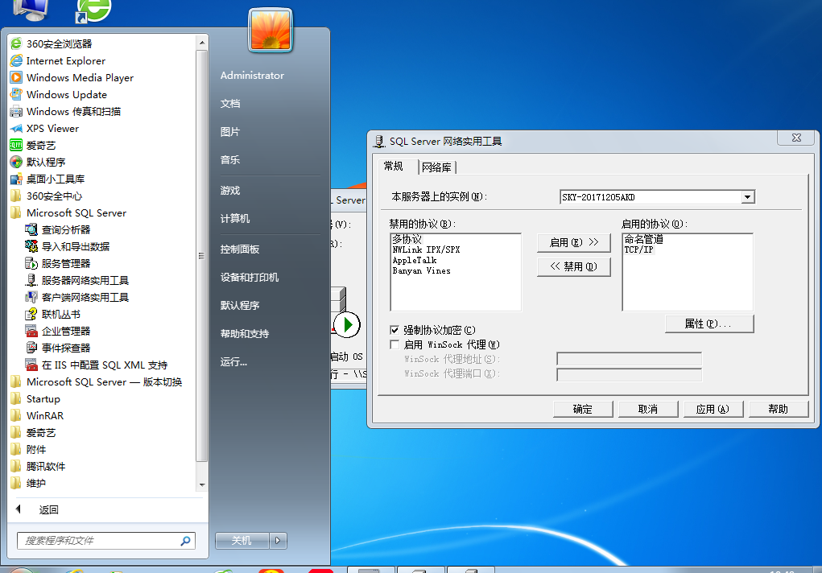Launch 客户端网络实用工具
The width and height of the screenshot is (822, 573).
click(x=77, y=297)
